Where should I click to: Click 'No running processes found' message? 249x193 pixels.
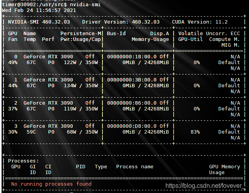[51, 184]
